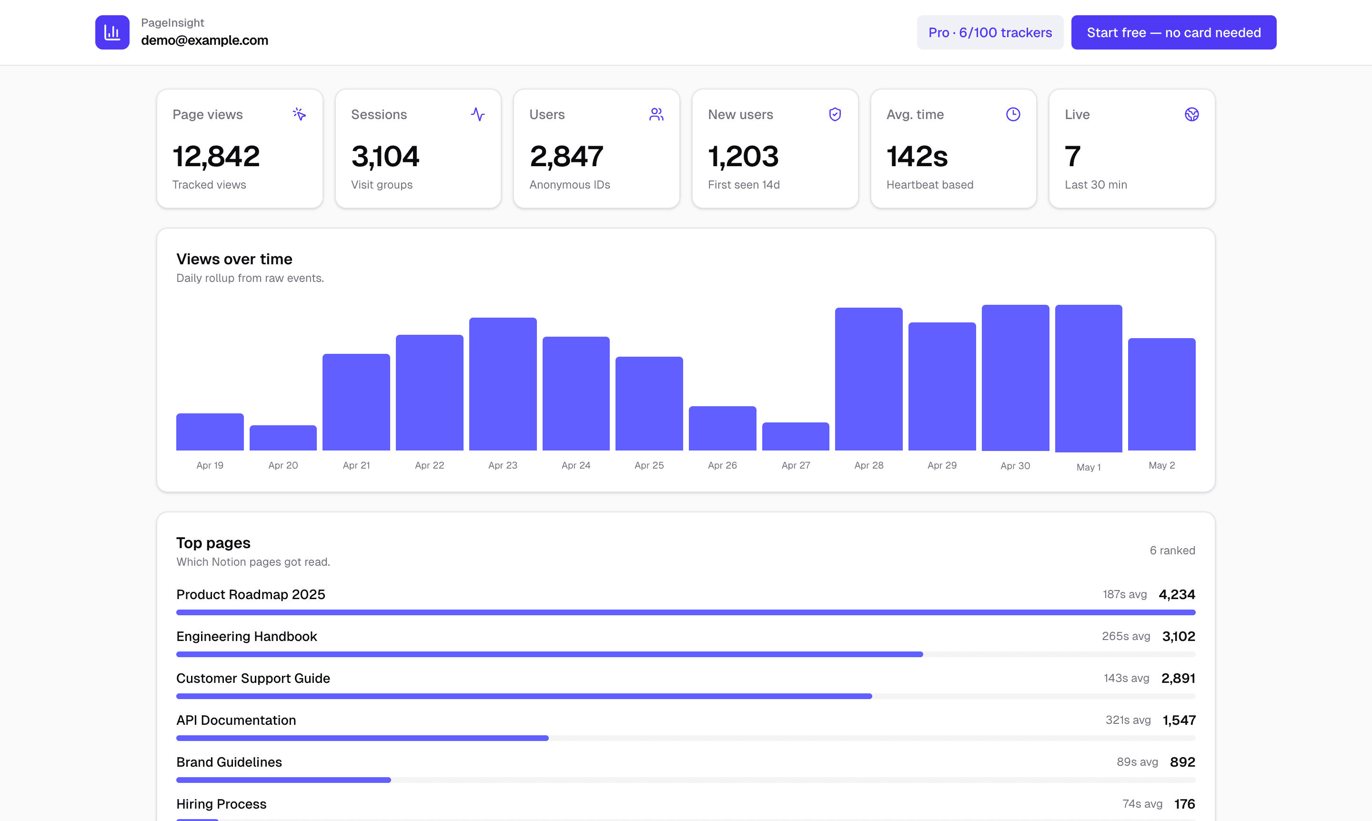This screenshot has height=821, width=1372.
Task: Select the May 2 bar in the chart
Action: 1162,394
